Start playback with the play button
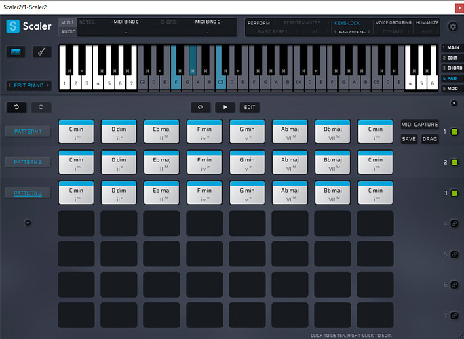464x339 pixels. point(225,107)
